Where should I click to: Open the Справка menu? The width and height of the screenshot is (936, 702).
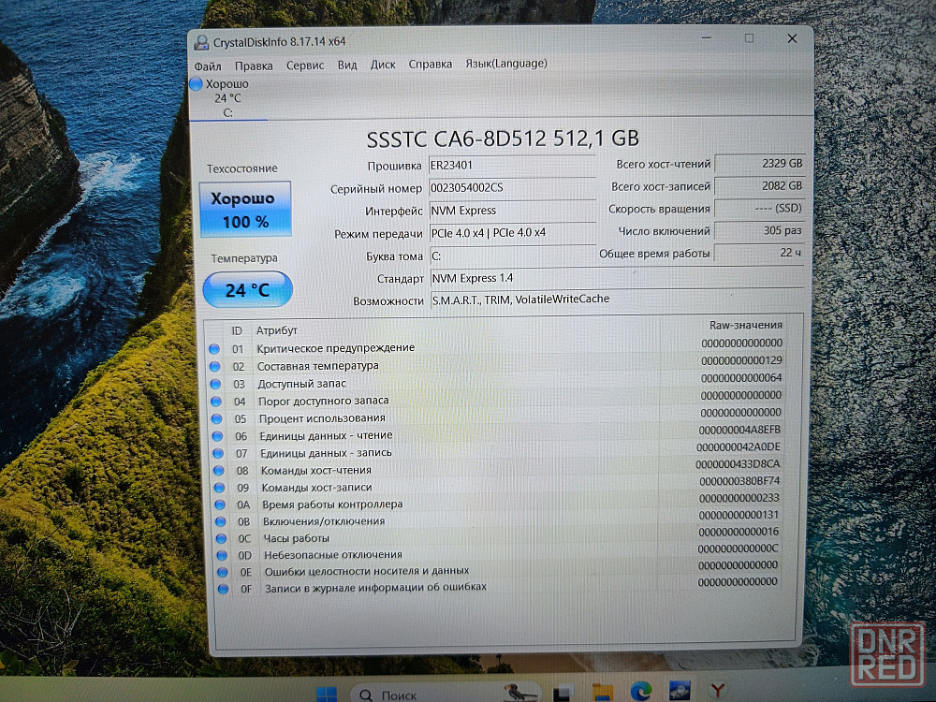(431, 64)
